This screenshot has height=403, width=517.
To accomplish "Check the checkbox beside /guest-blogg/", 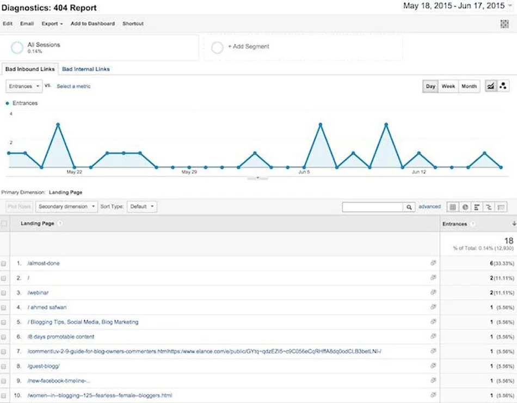I will (x=5, y=366).
